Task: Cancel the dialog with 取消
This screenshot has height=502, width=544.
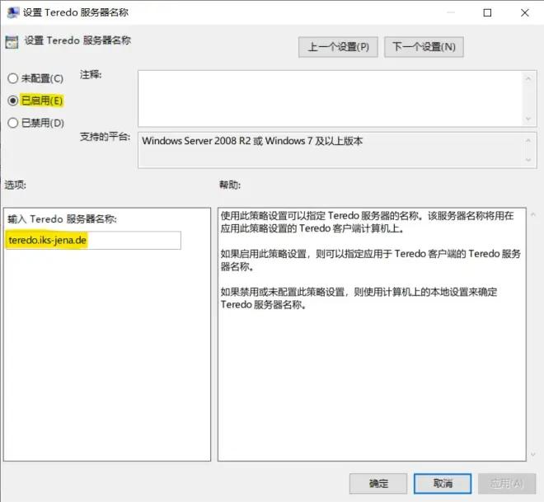Action: [443, 484]
